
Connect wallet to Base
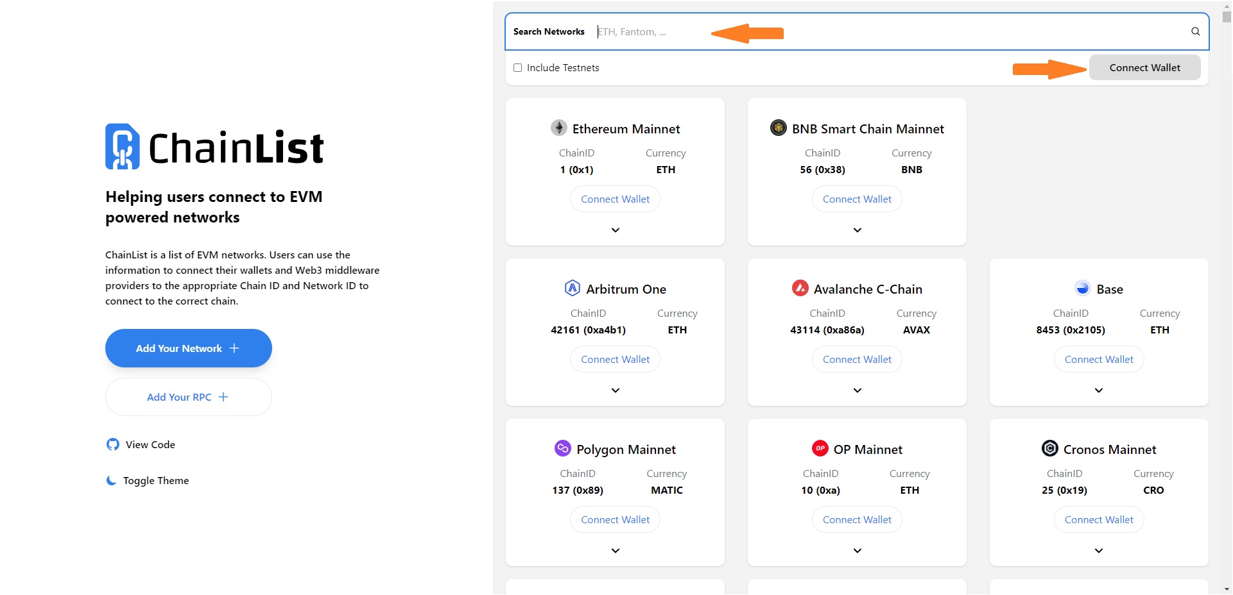(x=1099, y=360)
